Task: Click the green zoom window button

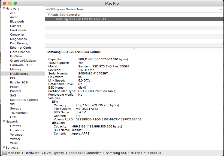Action: 15,3
